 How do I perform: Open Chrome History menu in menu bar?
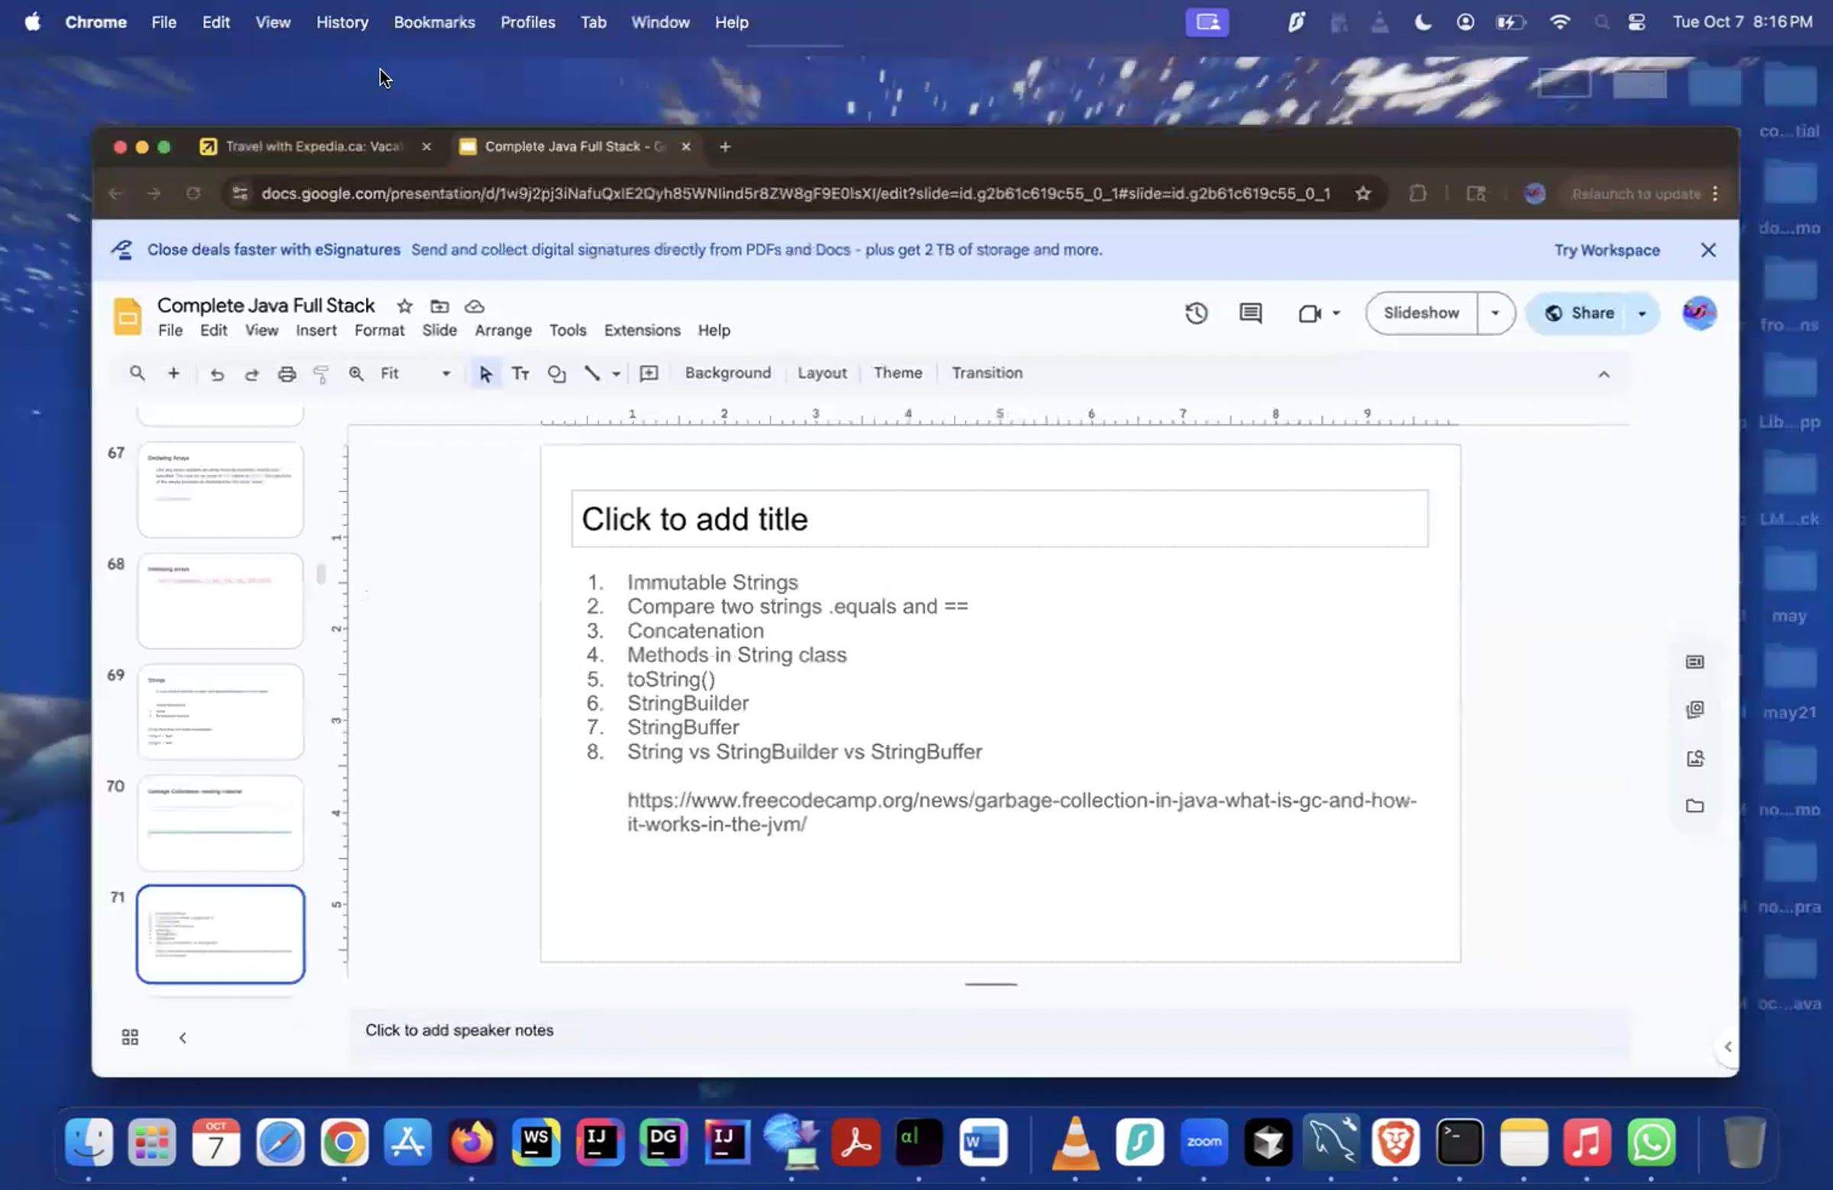click(342, 22)
